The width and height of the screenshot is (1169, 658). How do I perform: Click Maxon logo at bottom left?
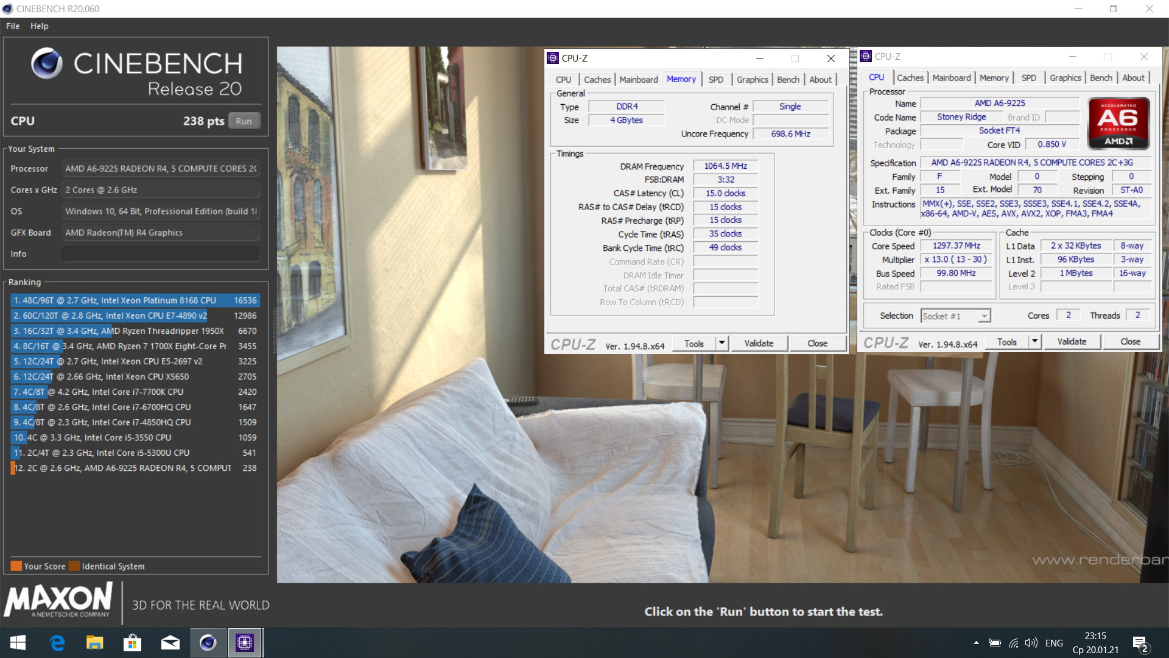tap(58, 600)
